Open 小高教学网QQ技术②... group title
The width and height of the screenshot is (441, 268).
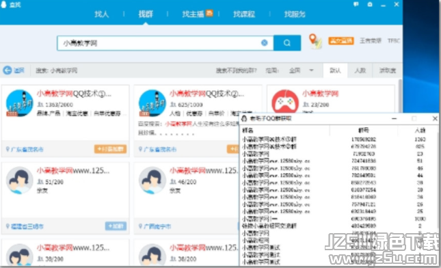[206, 94]
